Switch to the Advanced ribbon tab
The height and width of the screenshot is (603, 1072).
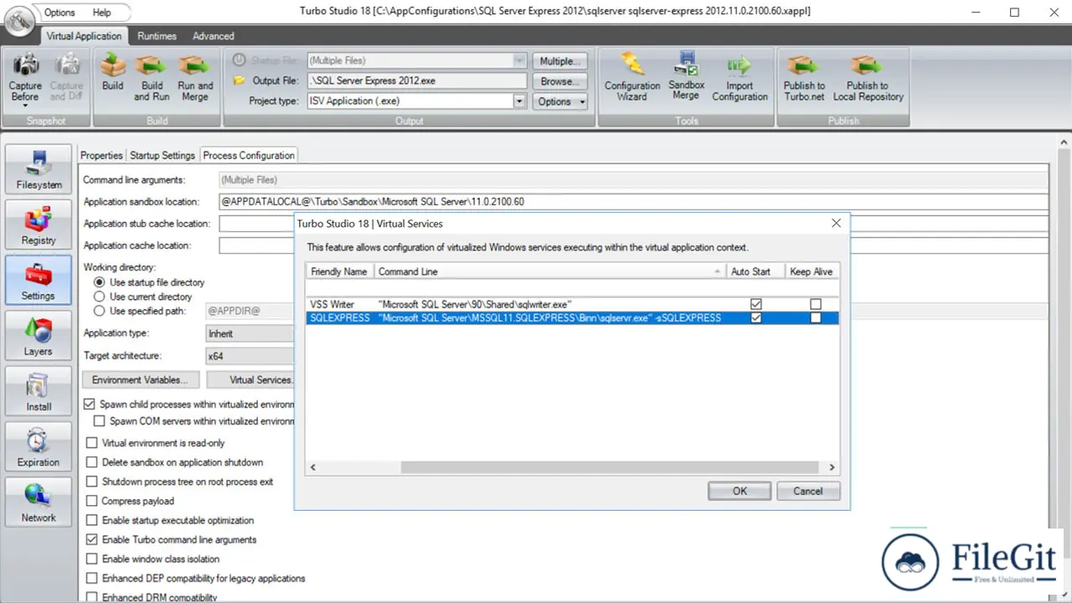click(x=214, y=36)
